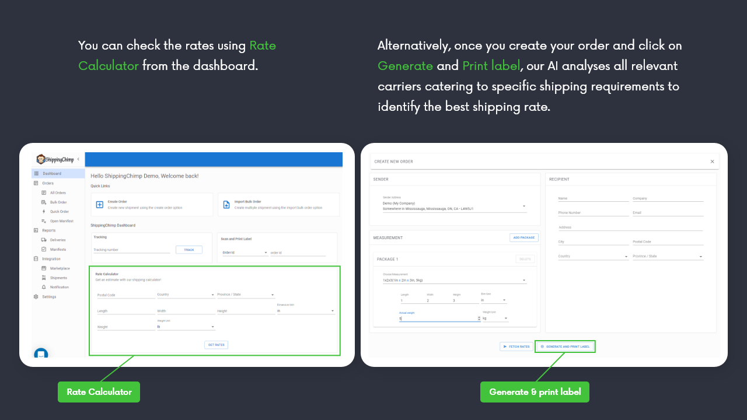Image resolution: width=747 pixels, height=420 pixels.
Task: Focus the Length field in Rate Calculator
Action: [x=125, y=311]
